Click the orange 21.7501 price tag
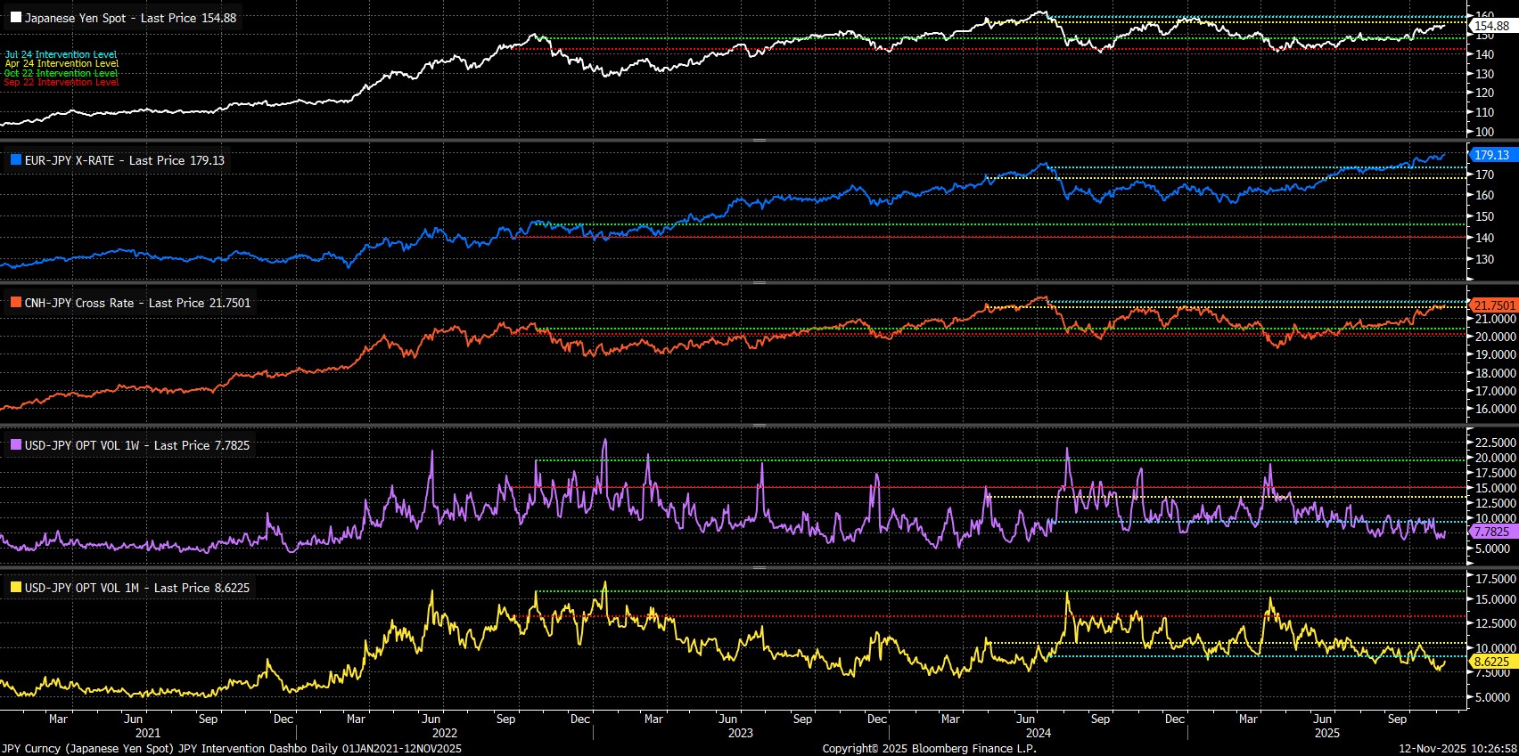Screen dimensions: 1519x756 (x=1494, y=305)
